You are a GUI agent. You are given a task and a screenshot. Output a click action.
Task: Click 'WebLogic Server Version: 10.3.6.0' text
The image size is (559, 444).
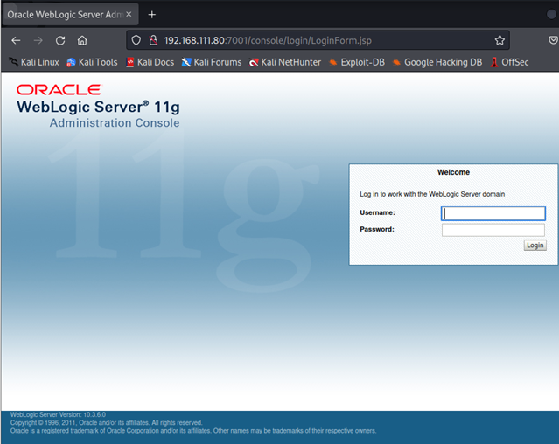[58, 414]
